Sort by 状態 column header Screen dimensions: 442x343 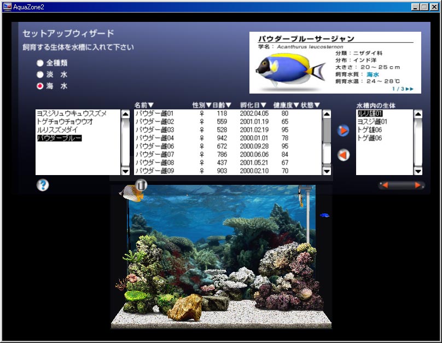click(x=310, y=105)
